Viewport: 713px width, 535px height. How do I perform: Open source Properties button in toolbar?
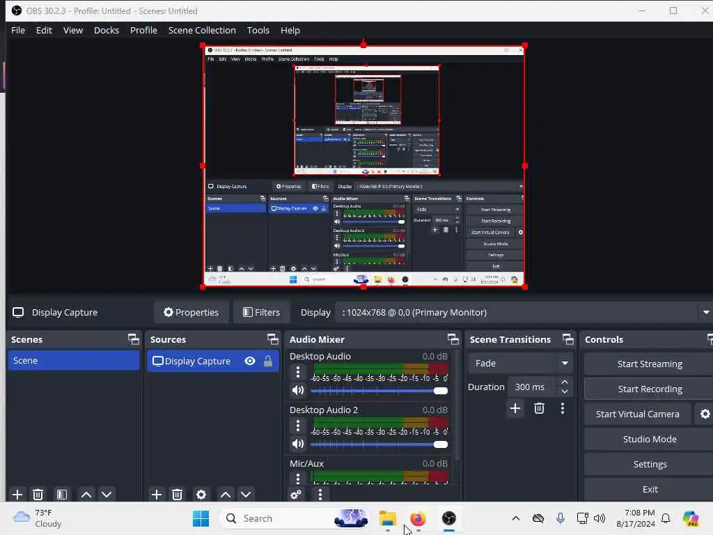click(191, 313)
